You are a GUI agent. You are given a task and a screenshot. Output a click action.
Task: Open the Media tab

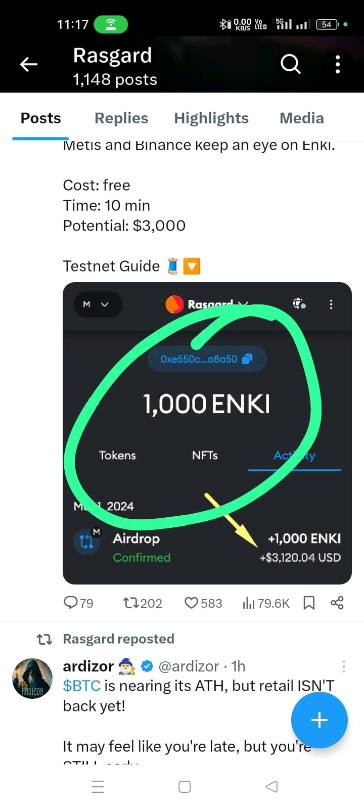[302, 118]
